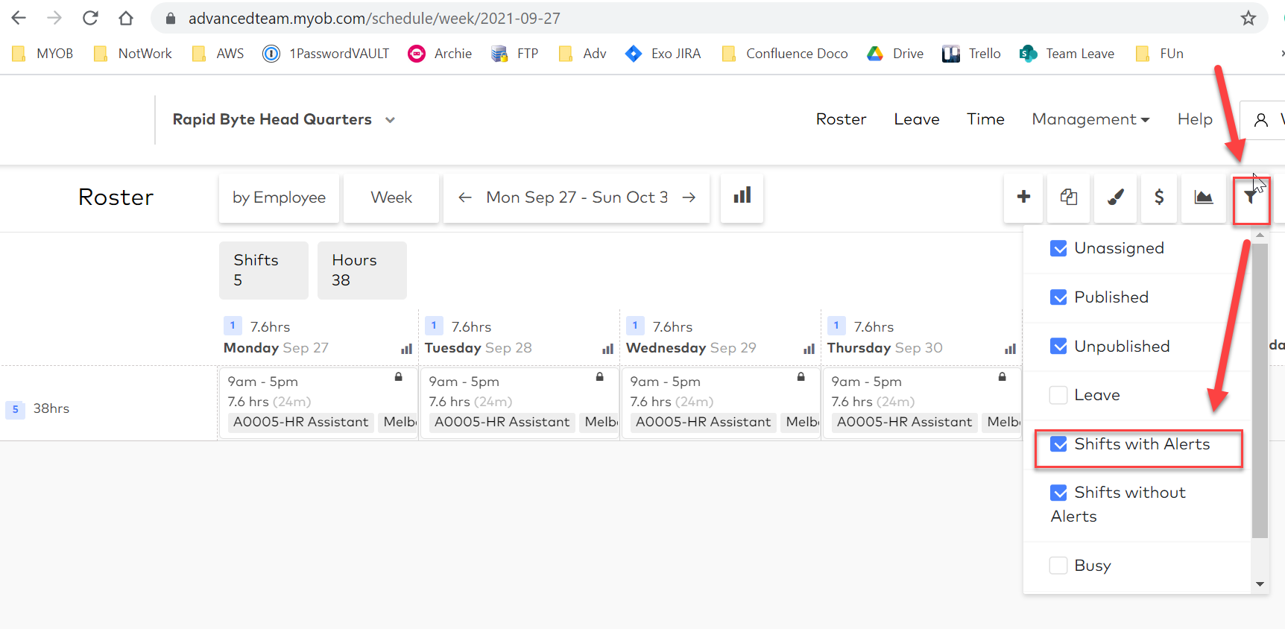Open the filter funnel icon
The height and width of the screenshot is (629, 1285).
click(x=1251, y=197)
